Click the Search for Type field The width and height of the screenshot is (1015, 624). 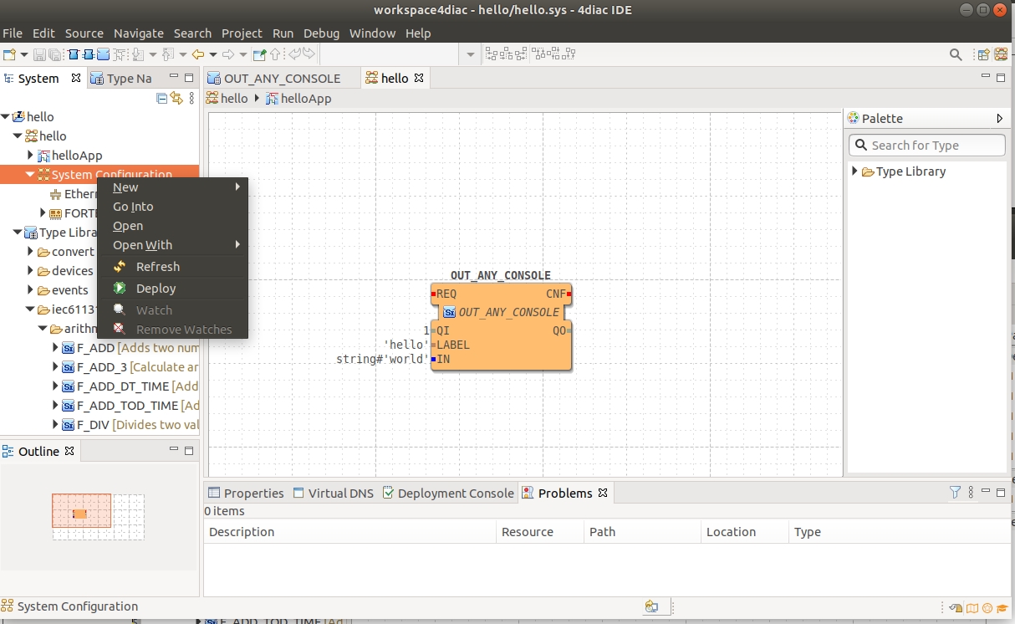pyautogui.click(x=927, y=145)
